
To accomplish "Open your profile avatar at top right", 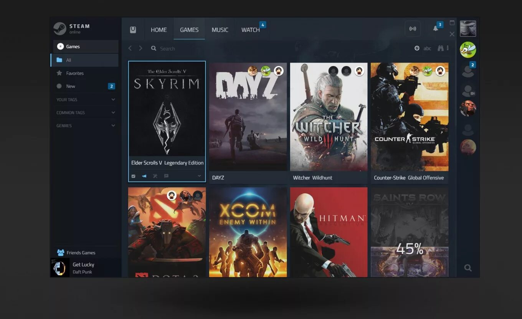I will click(468, 29).
